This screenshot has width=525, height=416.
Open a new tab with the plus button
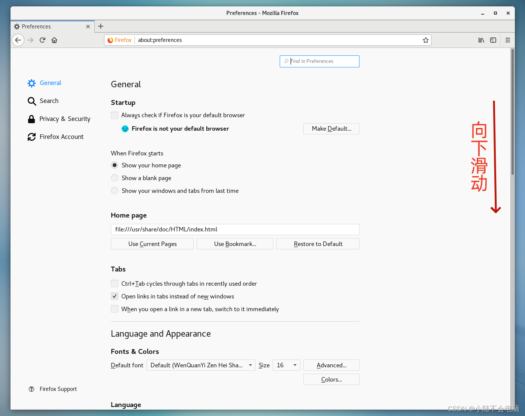[100, 26]
